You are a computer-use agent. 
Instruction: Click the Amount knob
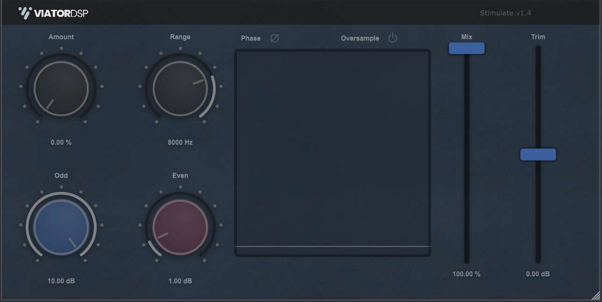click(x=61, y=88)
